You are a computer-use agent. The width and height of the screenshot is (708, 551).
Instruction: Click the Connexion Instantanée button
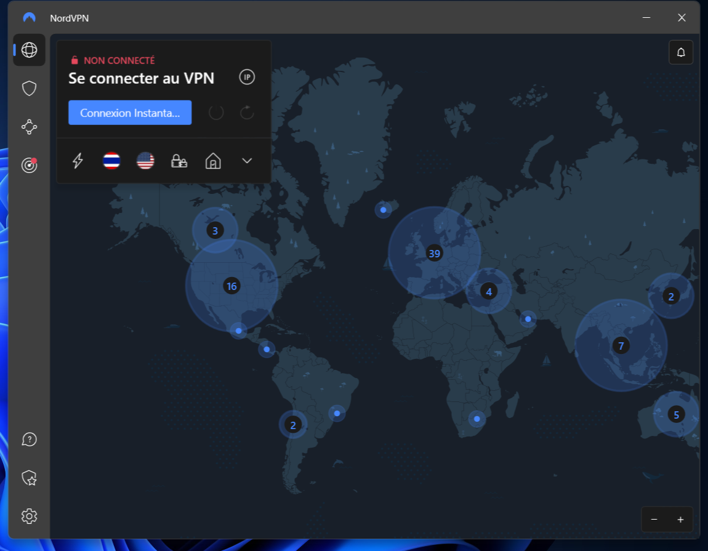click(x=130, y=113)
